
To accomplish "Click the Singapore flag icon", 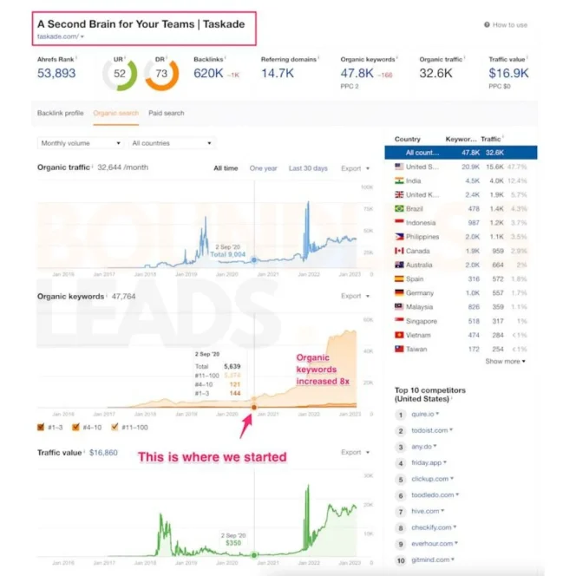I will point(399,321).
